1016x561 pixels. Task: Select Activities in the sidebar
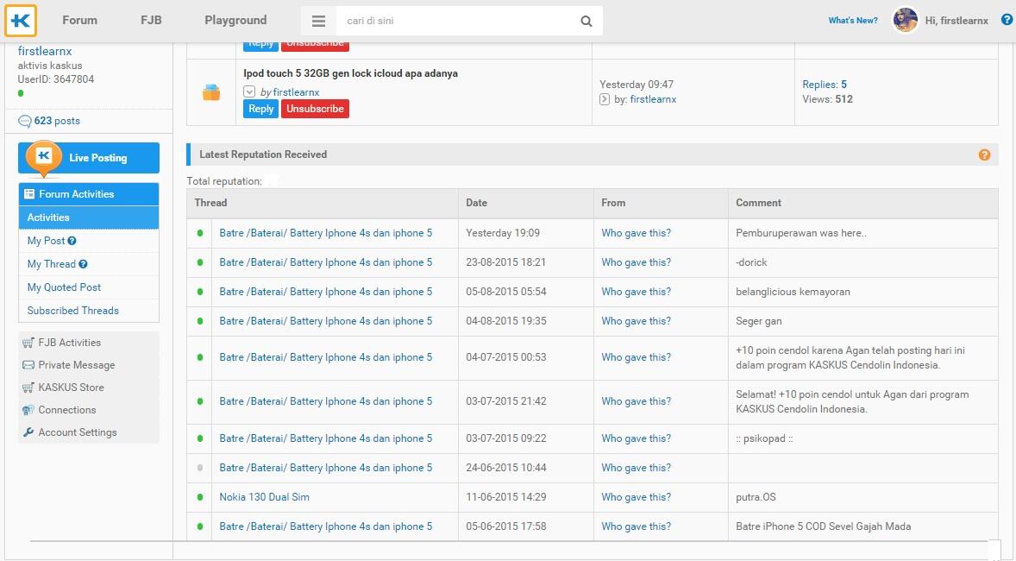(x=89, y=217)
